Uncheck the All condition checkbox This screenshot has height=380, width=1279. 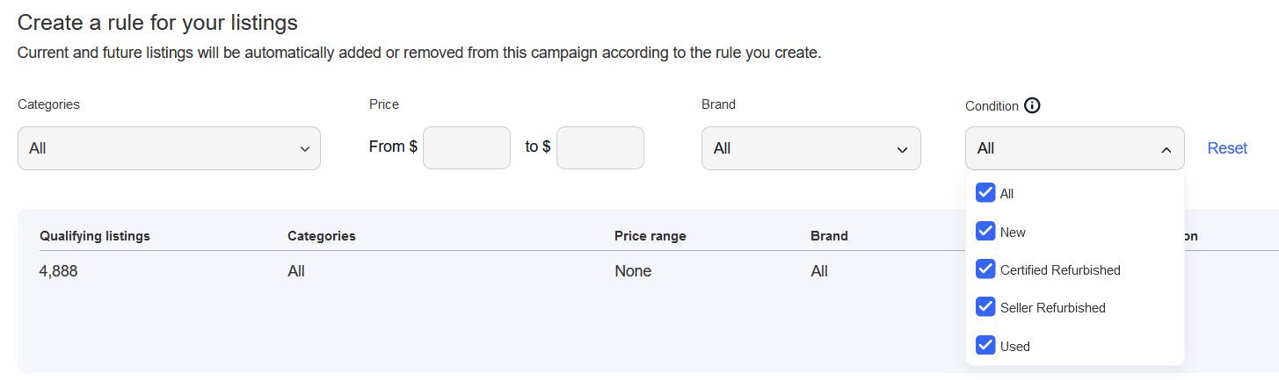(985, 193)
